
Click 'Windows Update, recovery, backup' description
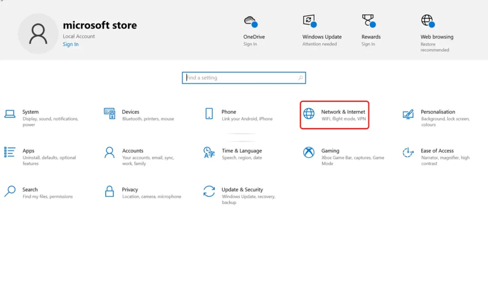click(x=249, y=200)
